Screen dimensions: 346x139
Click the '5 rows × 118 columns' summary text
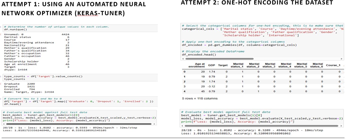pyautogui.click(x=200, y=98)
